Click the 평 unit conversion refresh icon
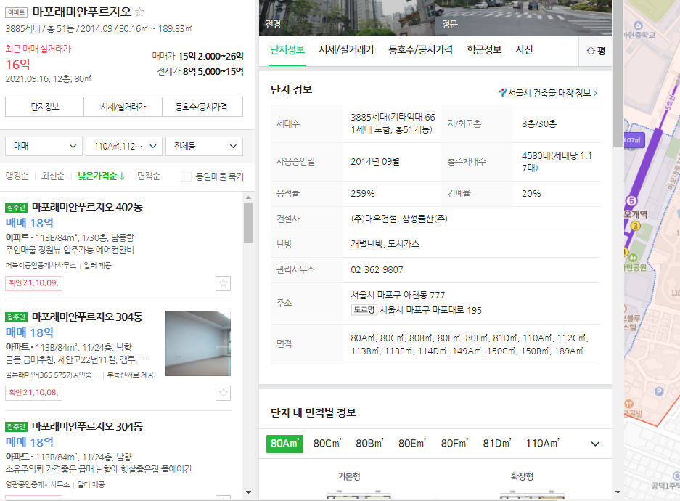 click(591, 51)
